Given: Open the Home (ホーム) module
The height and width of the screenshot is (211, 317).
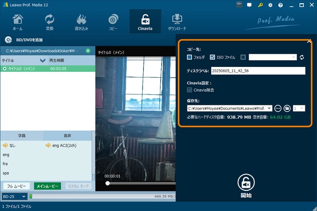Looking at the screenshot, I should pos(17,22).
